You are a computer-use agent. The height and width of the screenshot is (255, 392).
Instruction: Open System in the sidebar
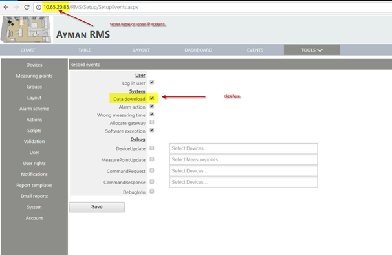click(34, 207)
